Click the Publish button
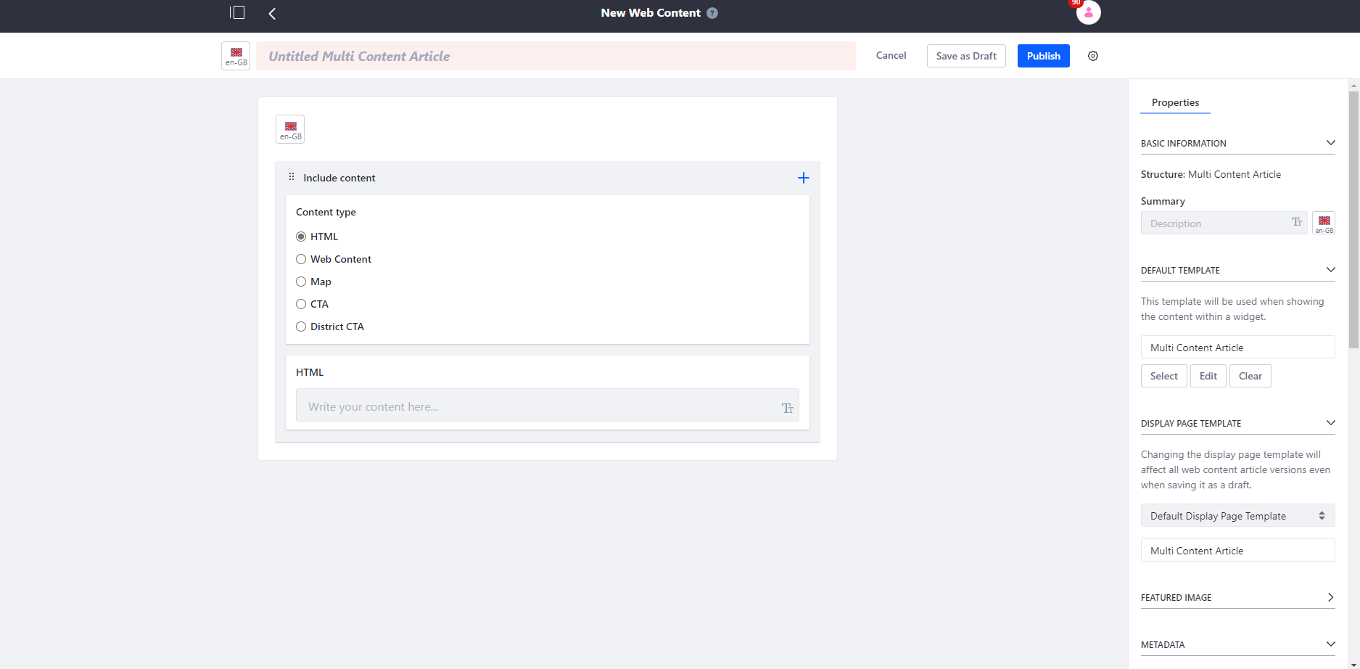This screenshot has height=669, width=1360. (1043, 56)
